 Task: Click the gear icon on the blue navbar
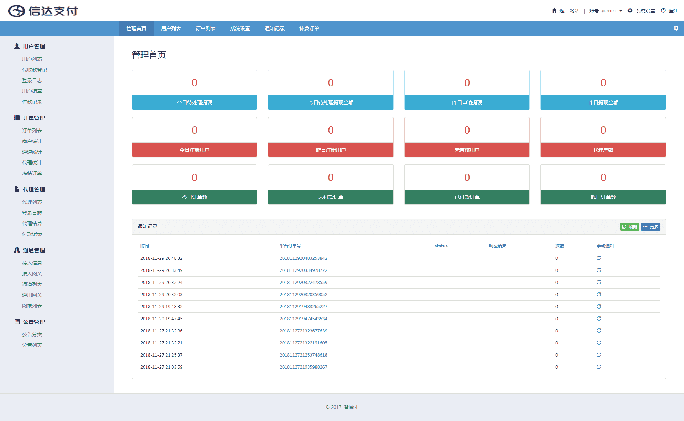[676, 28]
